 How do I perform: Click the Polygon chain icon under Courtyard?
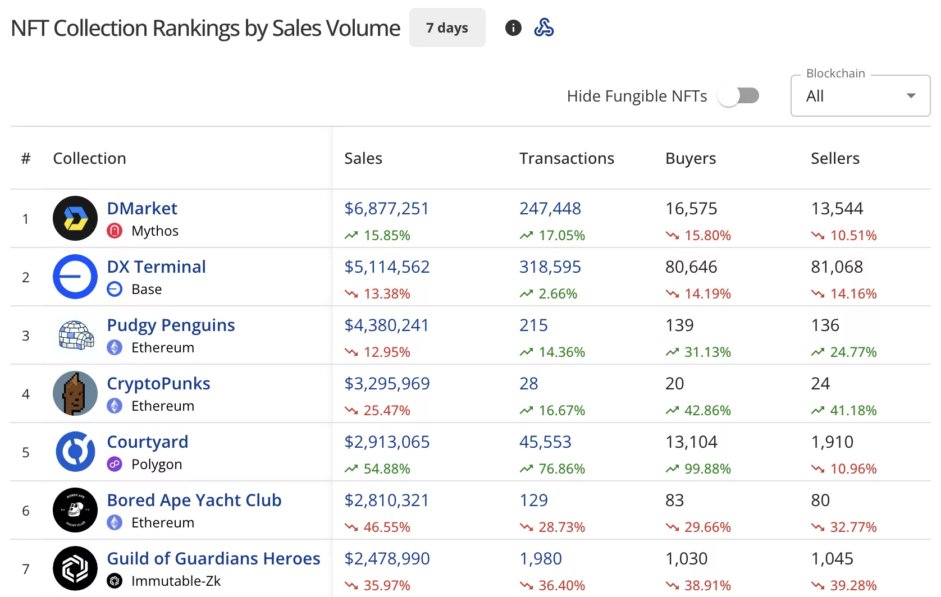[x=115, y=464]
